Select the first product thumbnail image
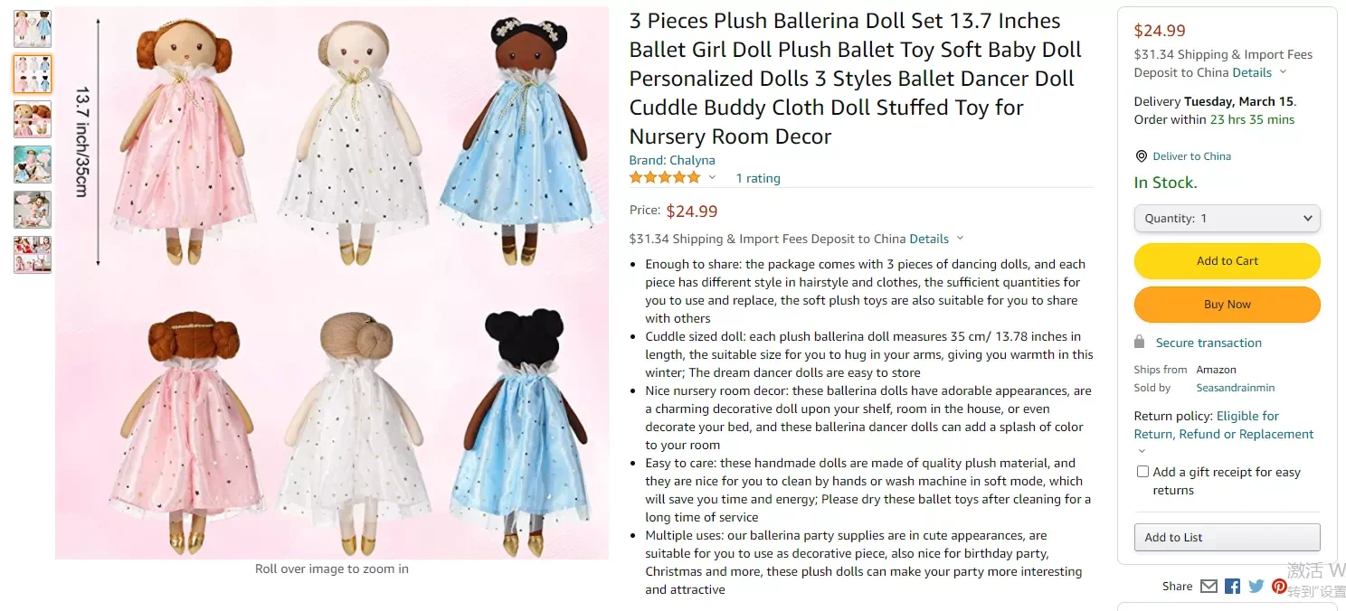 (33, 29)
